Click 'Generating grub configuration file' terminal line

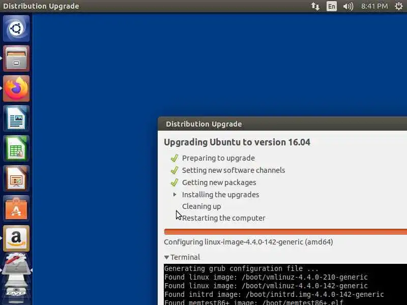click(241, 268)
